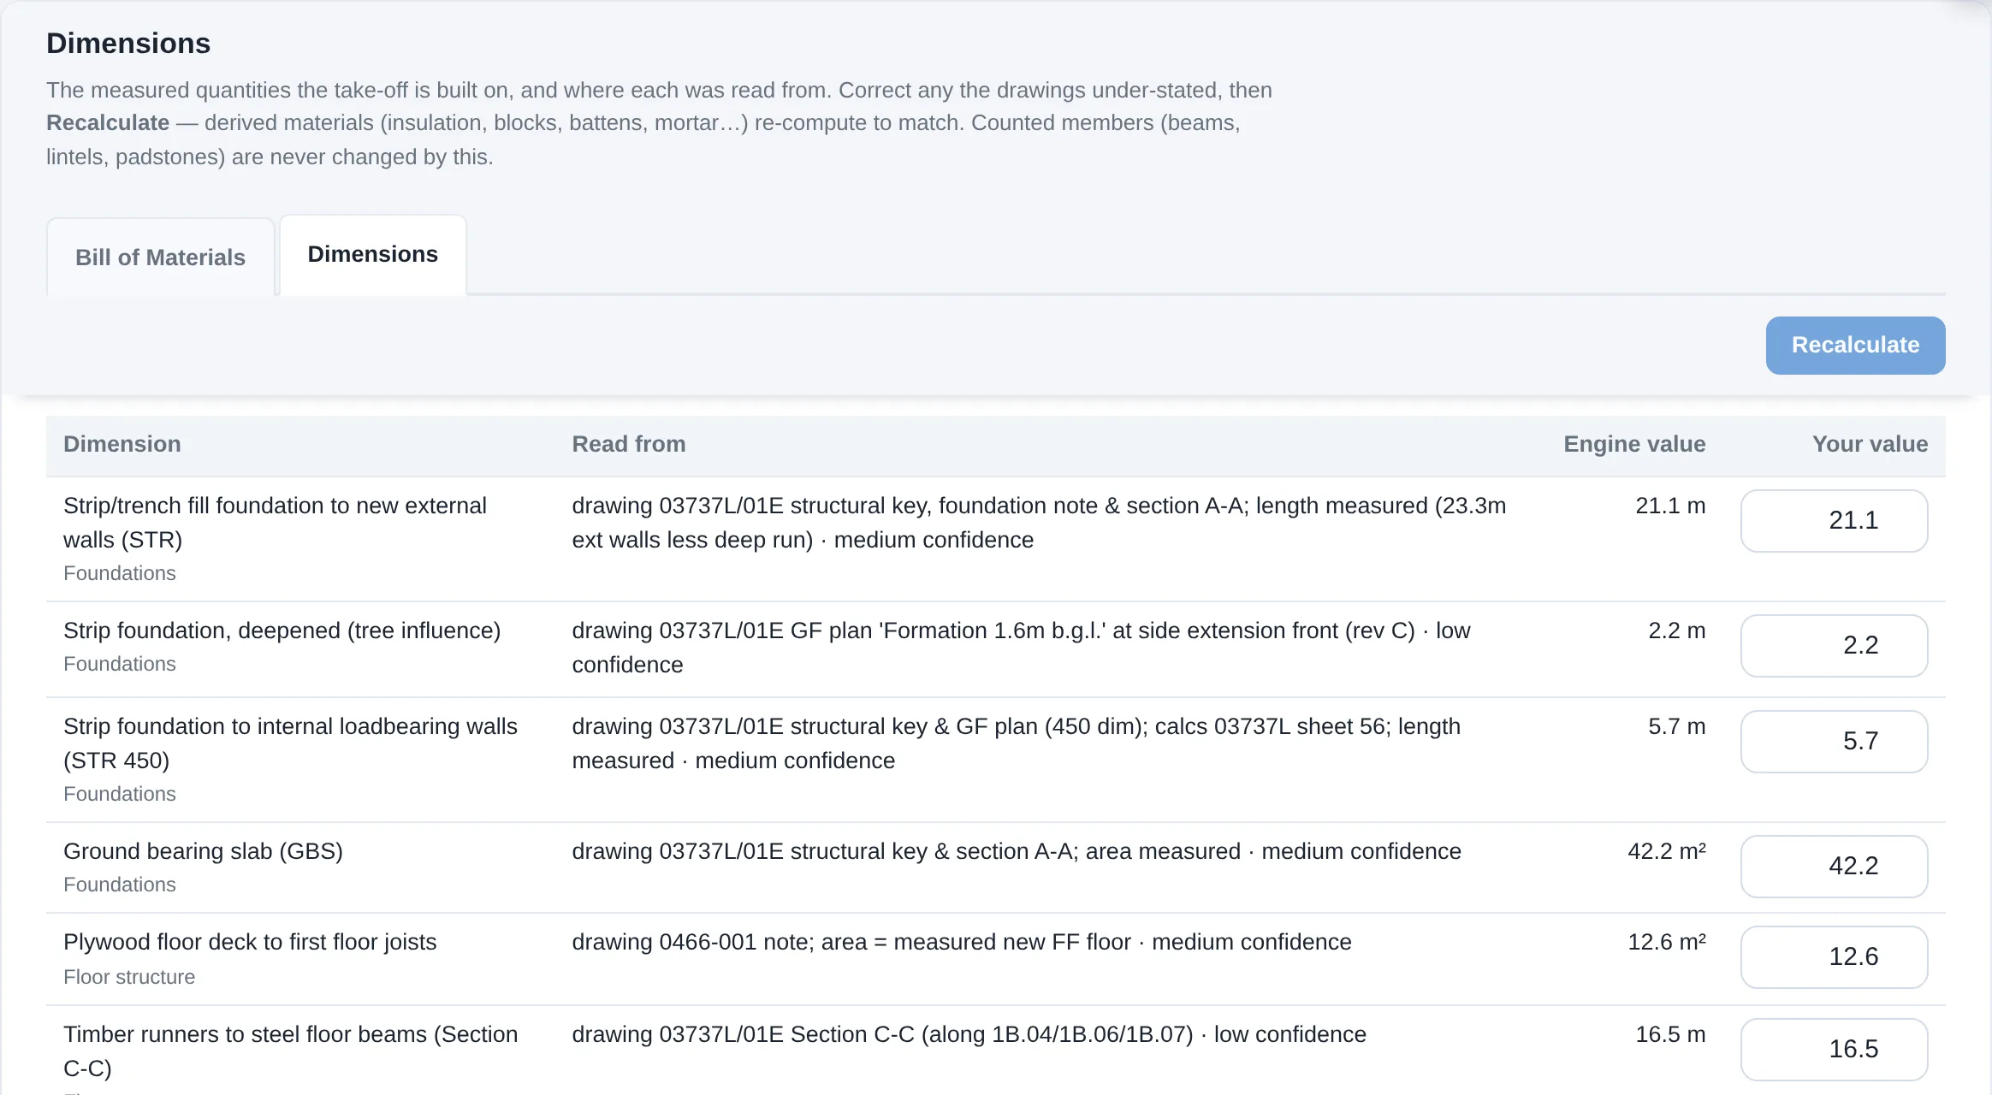Click the Engine value column header

click(1634, 444)
